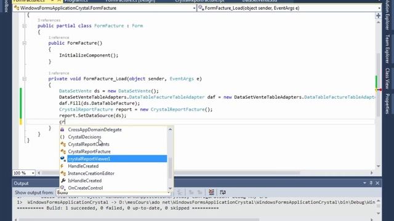Image resolution: width=394 pixels, height=221 pixels.
Task: Open the class navigation dropdown WindowsFormsApplicationCrystal.FormFacture
Action: 105,8
